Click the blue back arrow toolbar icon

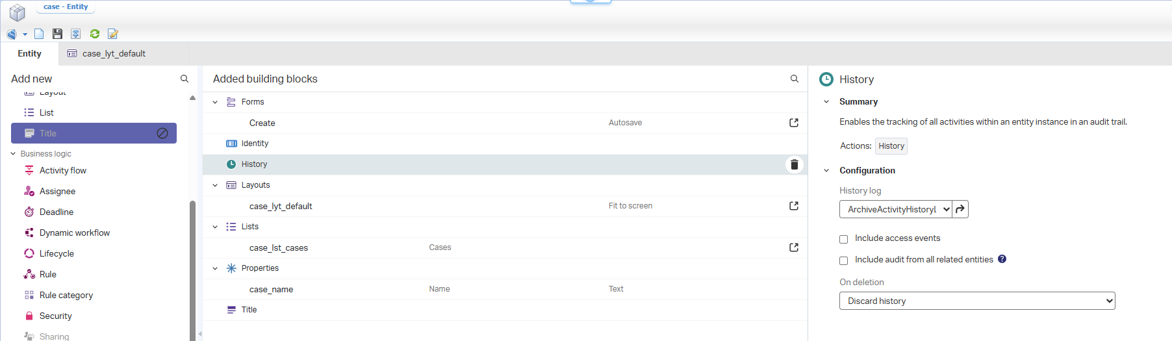[x=12, y=34]
